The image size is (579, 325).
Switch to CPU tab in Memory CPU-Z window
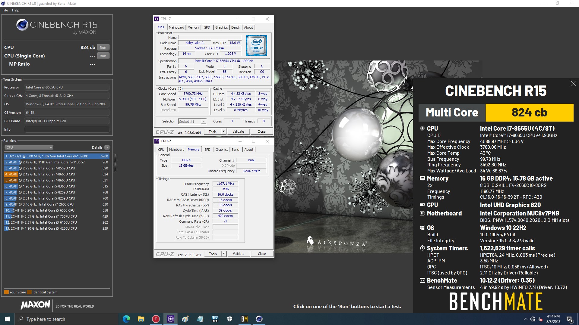pos(161,150)
